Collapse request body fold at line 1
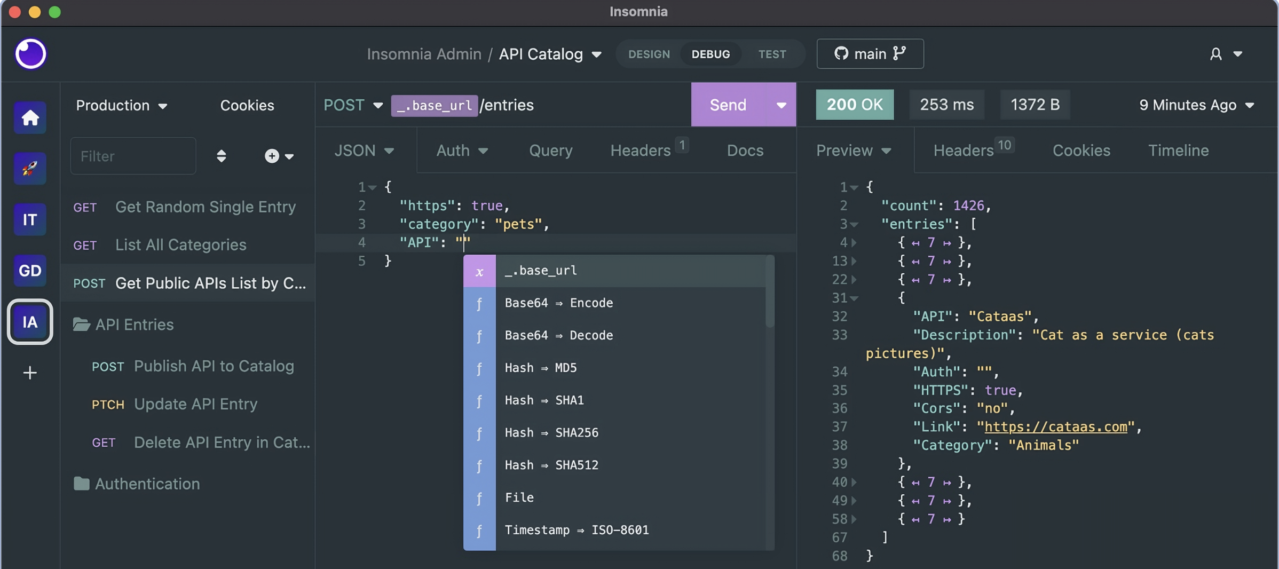This screenshot has width=1279, height=569. tap(373, 187)
